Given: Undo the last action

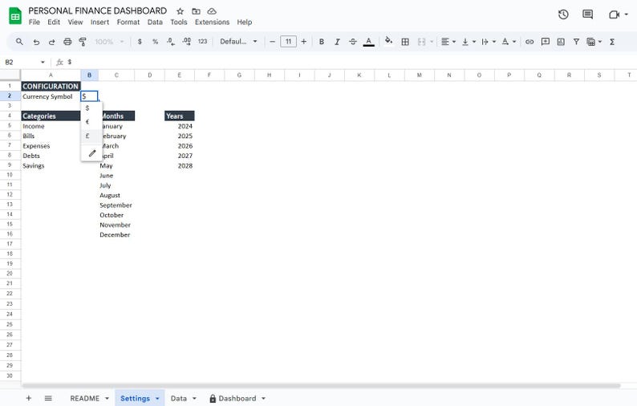Looking at the screenshot, I should click(36, 42).
